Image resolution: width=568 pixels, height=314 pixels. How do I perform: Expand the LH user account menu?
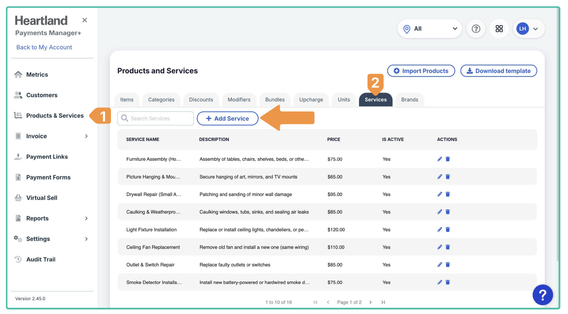pos(529,29)
